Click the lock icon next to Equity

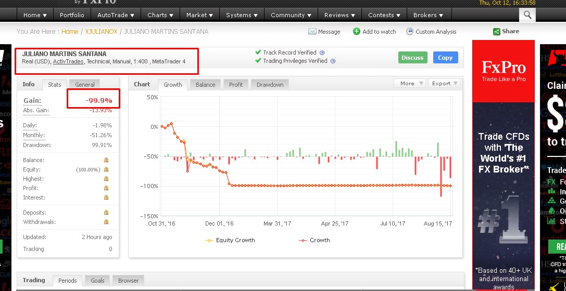(x=106, y=169)
